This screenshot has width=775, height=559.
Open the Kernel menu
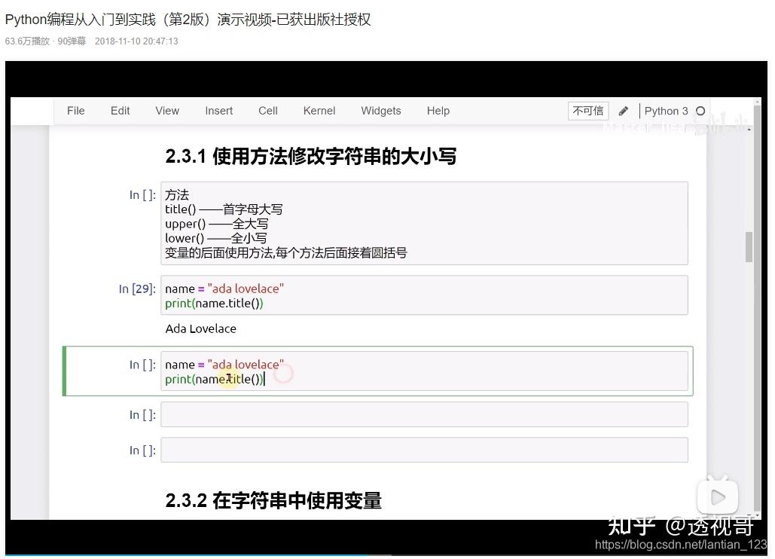pyautogui.click(x=319, y=110)
